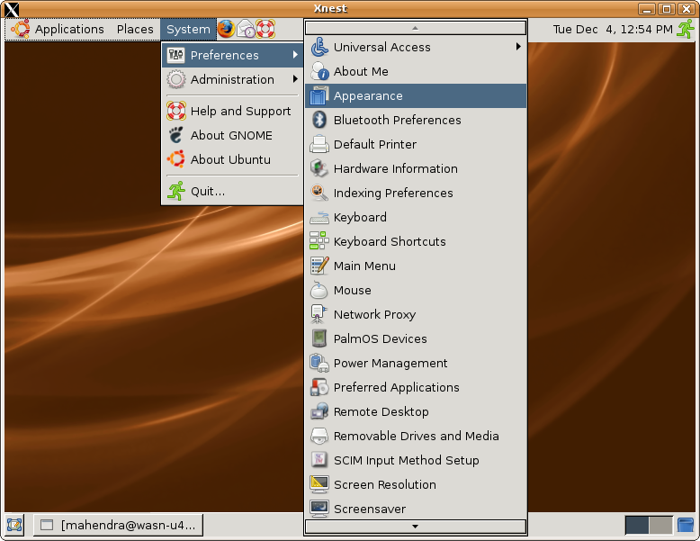
Task: Click the 'Network Proxy' label
Action: point(374,314)
